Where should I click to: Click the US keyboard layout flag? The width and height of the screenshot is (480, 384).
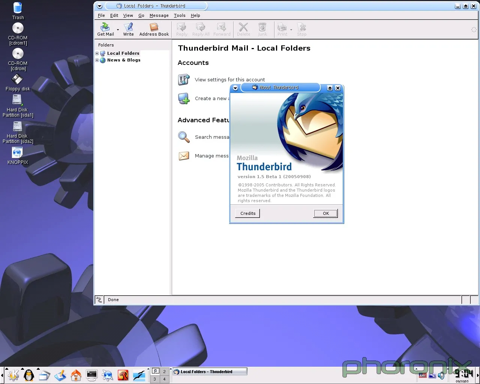tap(423, 375)
